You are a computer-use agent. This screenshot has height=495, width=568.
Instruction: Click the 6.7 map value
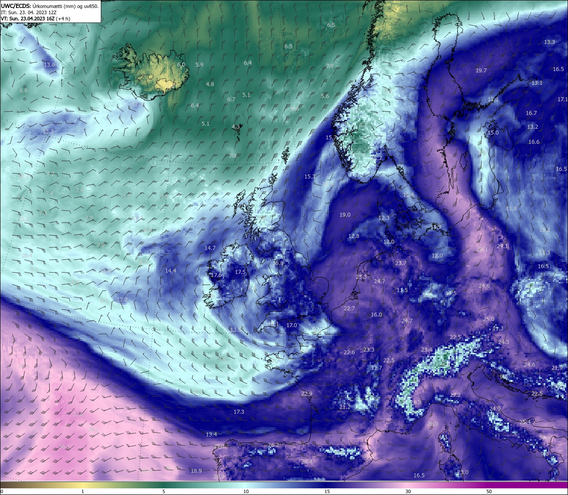click(231, 99)
